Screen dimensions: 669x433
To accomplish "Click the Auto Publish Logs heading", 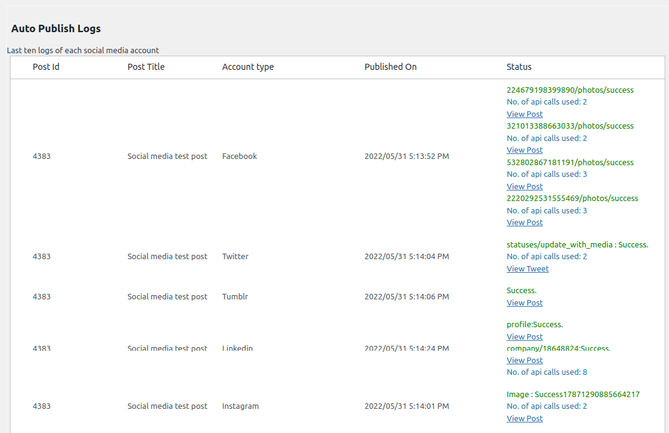I will coord(56,28).
